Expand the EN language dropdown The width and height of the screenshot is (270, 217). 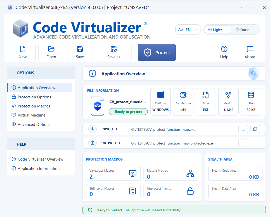[188, 30]
